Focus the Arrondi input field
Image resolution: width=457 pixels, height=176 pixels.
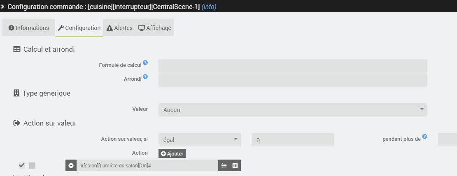pyautogui.click(x=292, y=80)
